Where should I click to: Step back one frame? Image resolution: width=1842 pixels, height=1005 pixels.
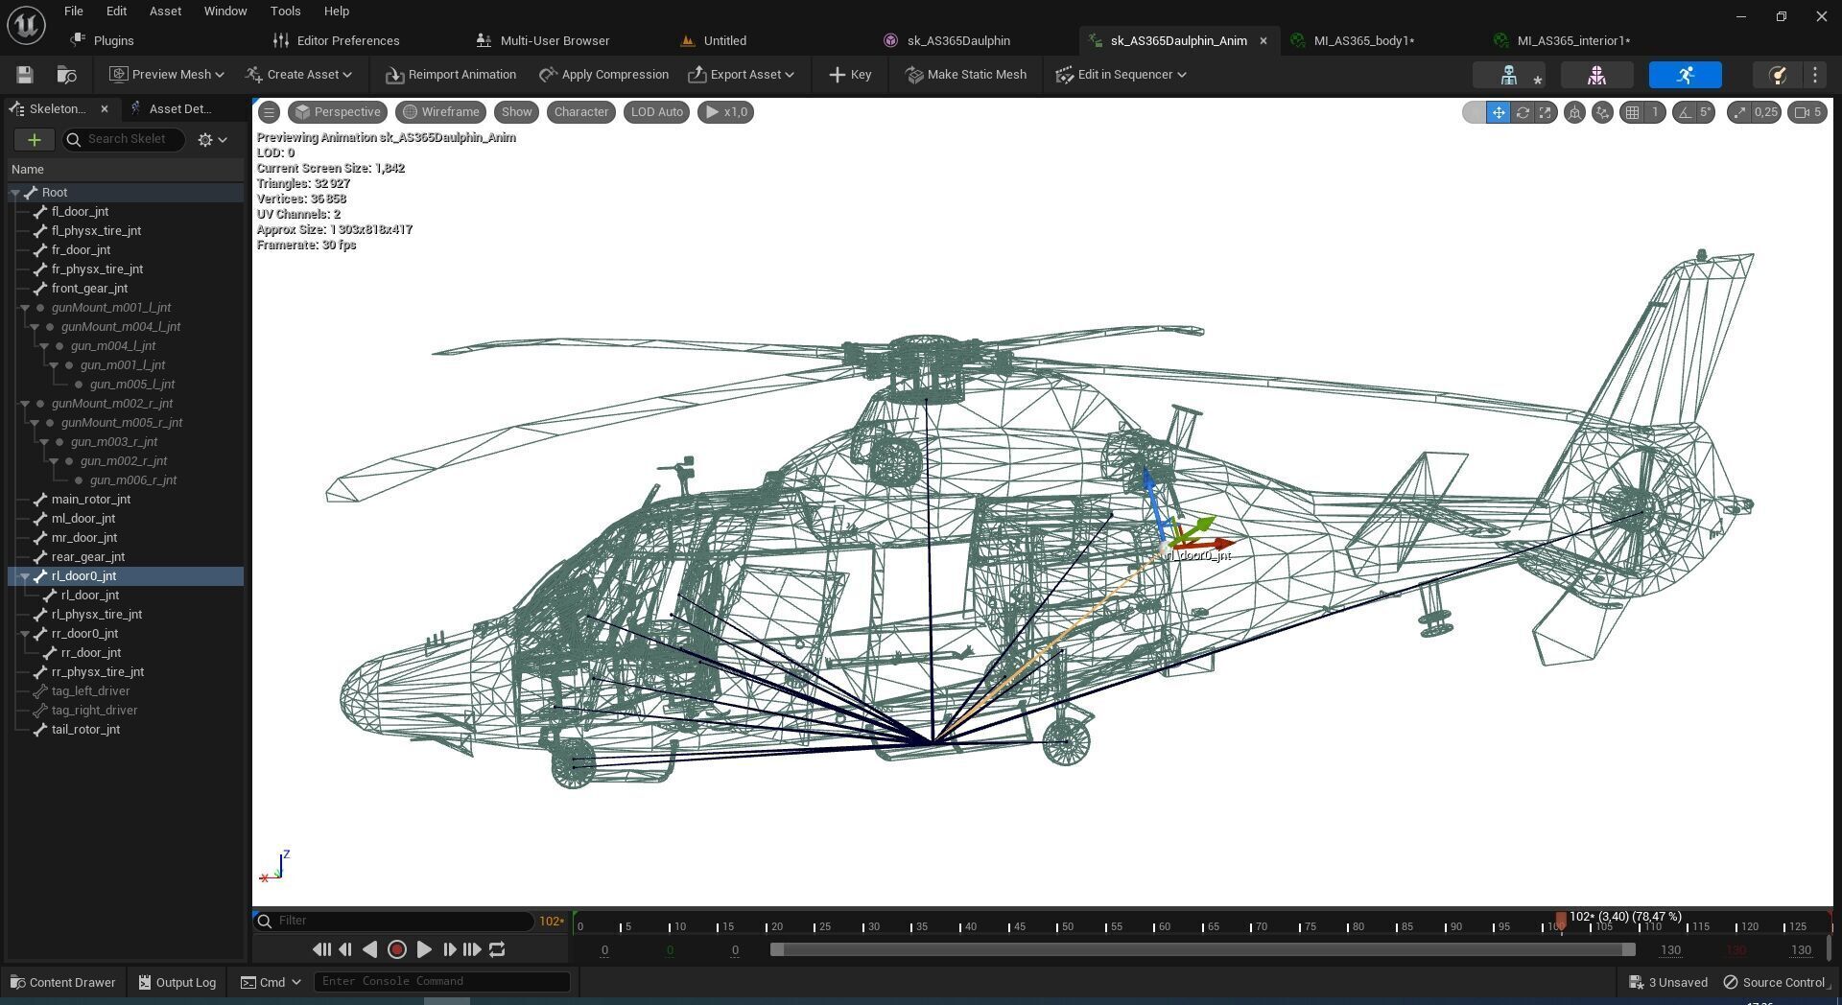pos(345,949)
